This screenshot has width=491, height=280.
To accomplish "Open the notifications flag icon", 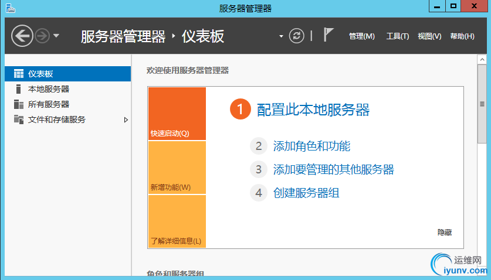I will click(328, 35).
